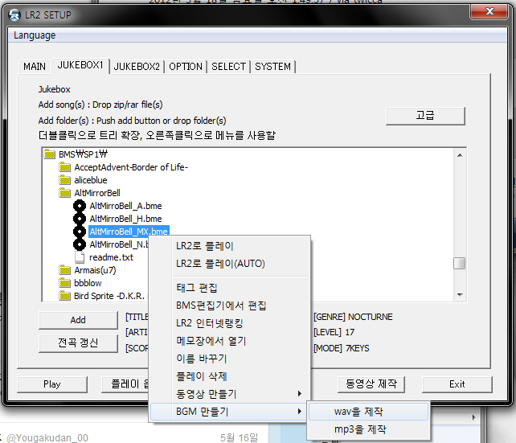Choose LR2로 플레이(AUTO) menu entry
This screenshot has width=516, height=443.
(231, 264)
